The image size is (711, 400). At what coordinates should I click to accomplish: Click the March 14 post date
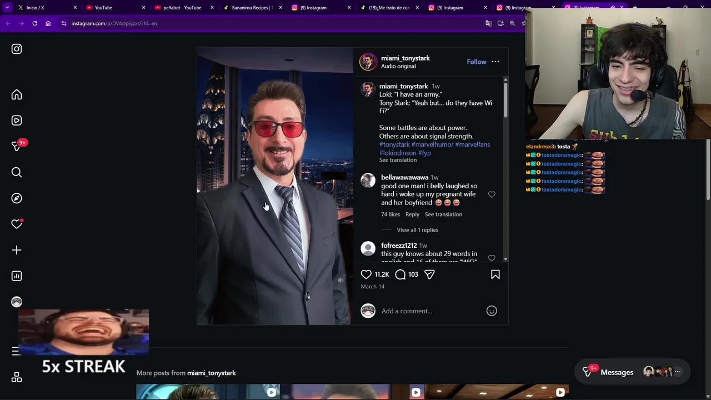pos(373,287)
